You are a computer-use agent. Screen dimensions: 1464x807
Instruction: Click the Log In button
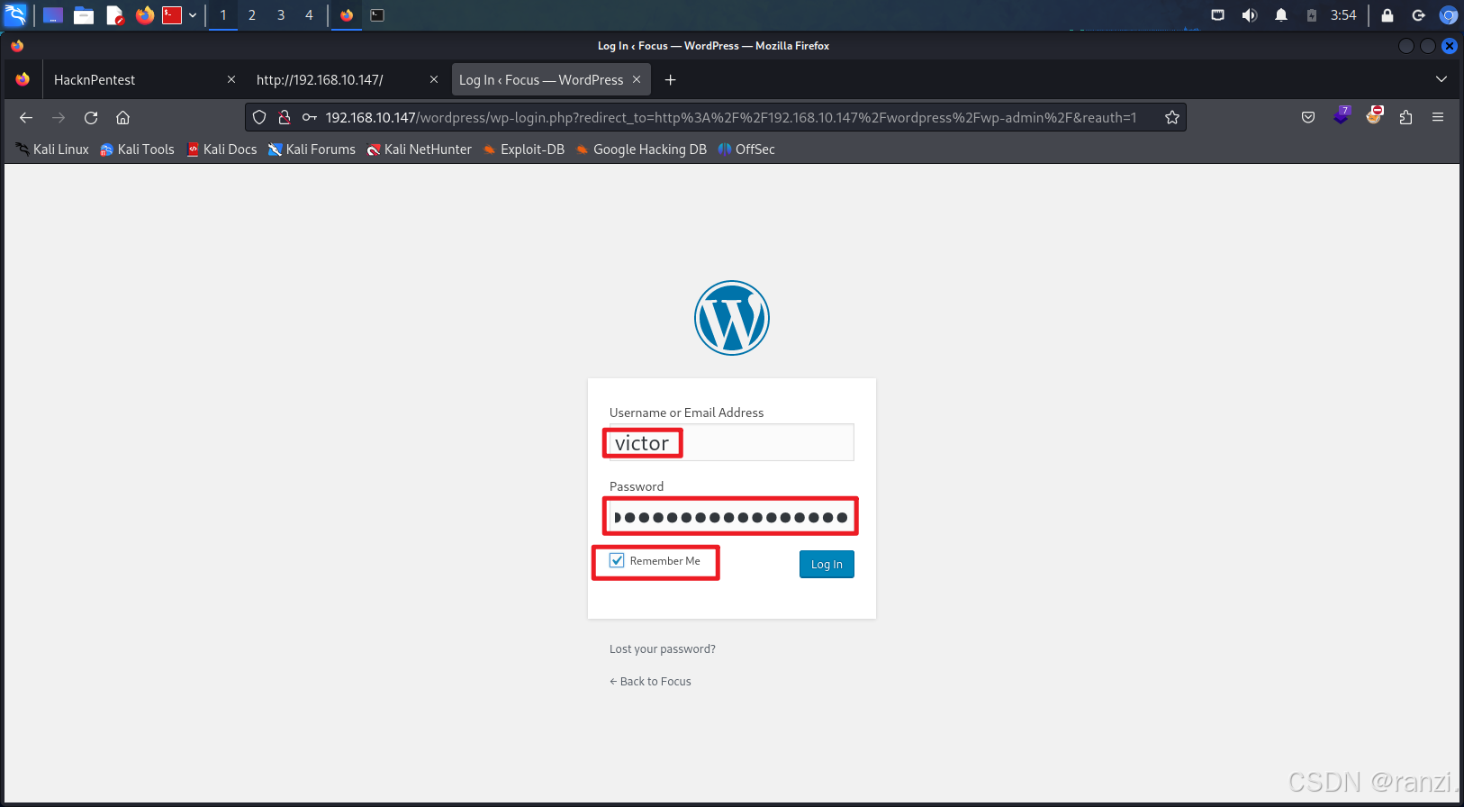[x=827, y=564]
